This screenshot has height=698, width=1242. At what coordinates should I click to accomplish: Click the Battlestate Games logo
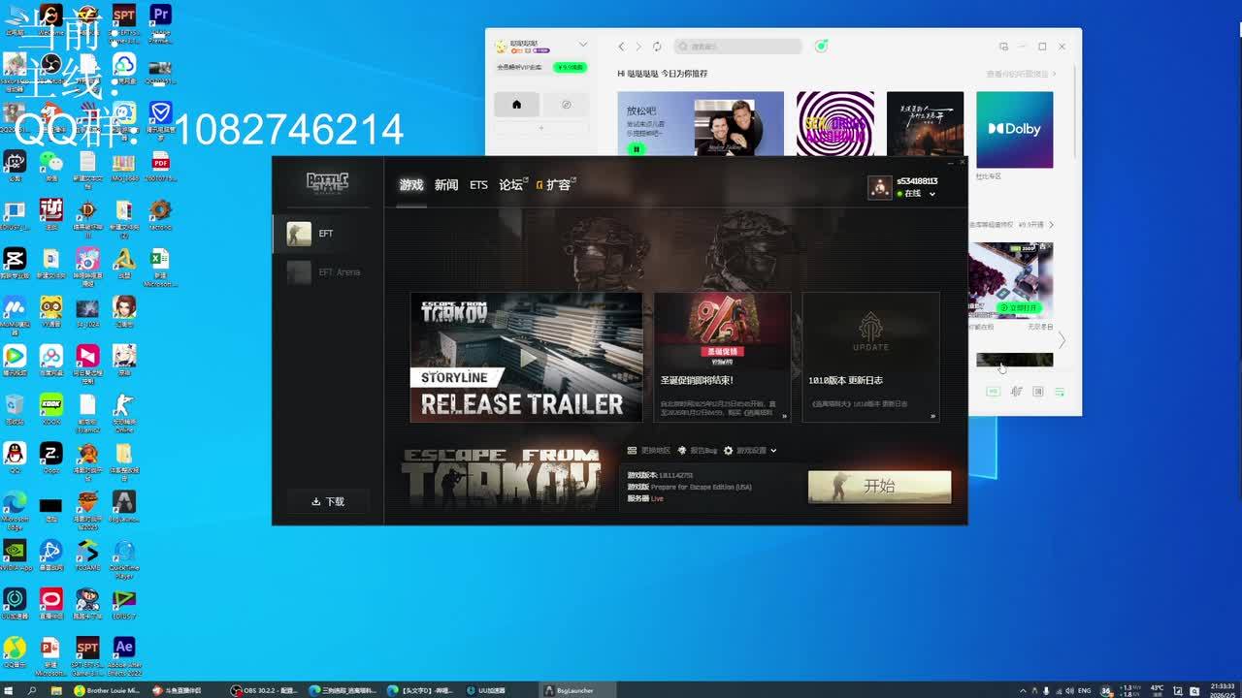point(327,182)
